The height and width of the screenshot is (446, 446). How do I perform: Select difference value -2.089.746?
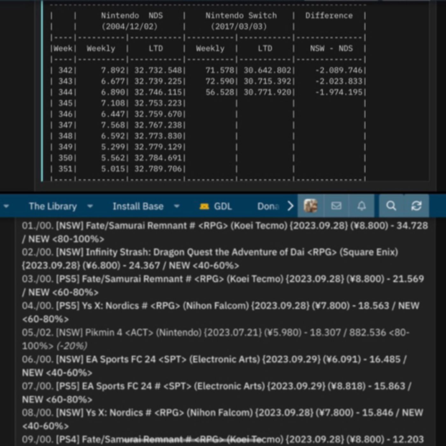[339, 70]
